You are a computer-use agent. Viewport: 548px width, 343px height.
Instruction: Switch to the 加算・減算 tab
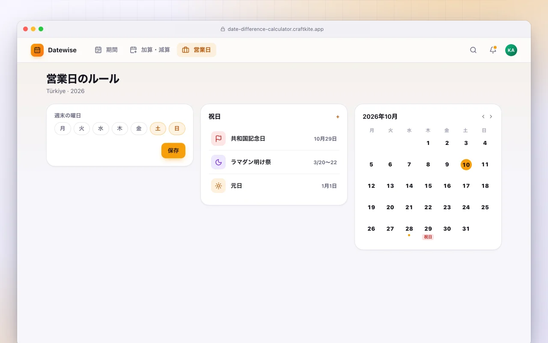pyautogui.click(x=150, y=50)
